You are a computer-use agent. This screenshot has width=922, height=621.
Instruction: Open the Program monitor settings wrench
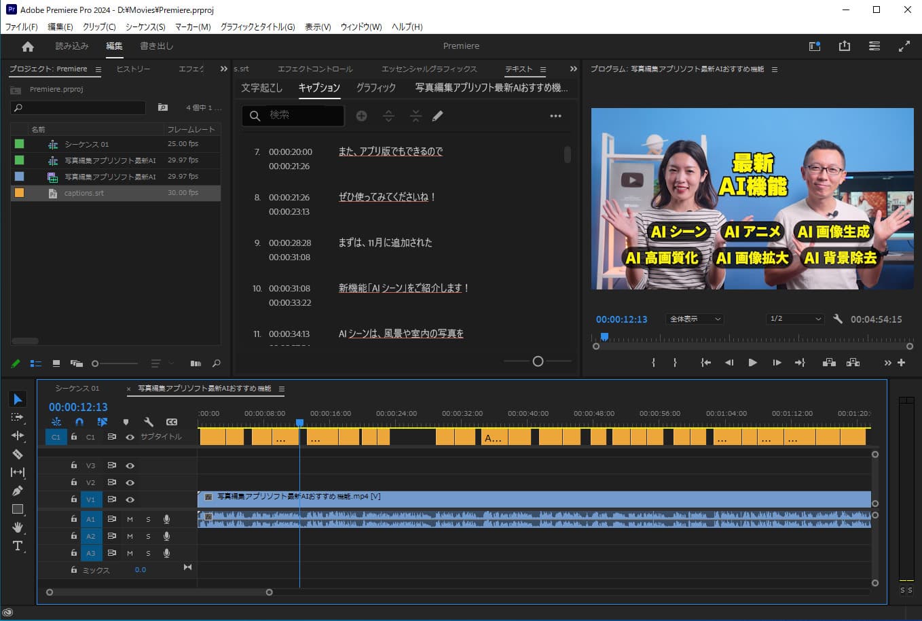pyautogui.click(x=838, y=319)
